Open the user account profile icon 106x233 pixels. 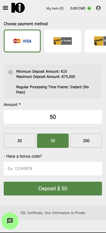pos(98,8)
